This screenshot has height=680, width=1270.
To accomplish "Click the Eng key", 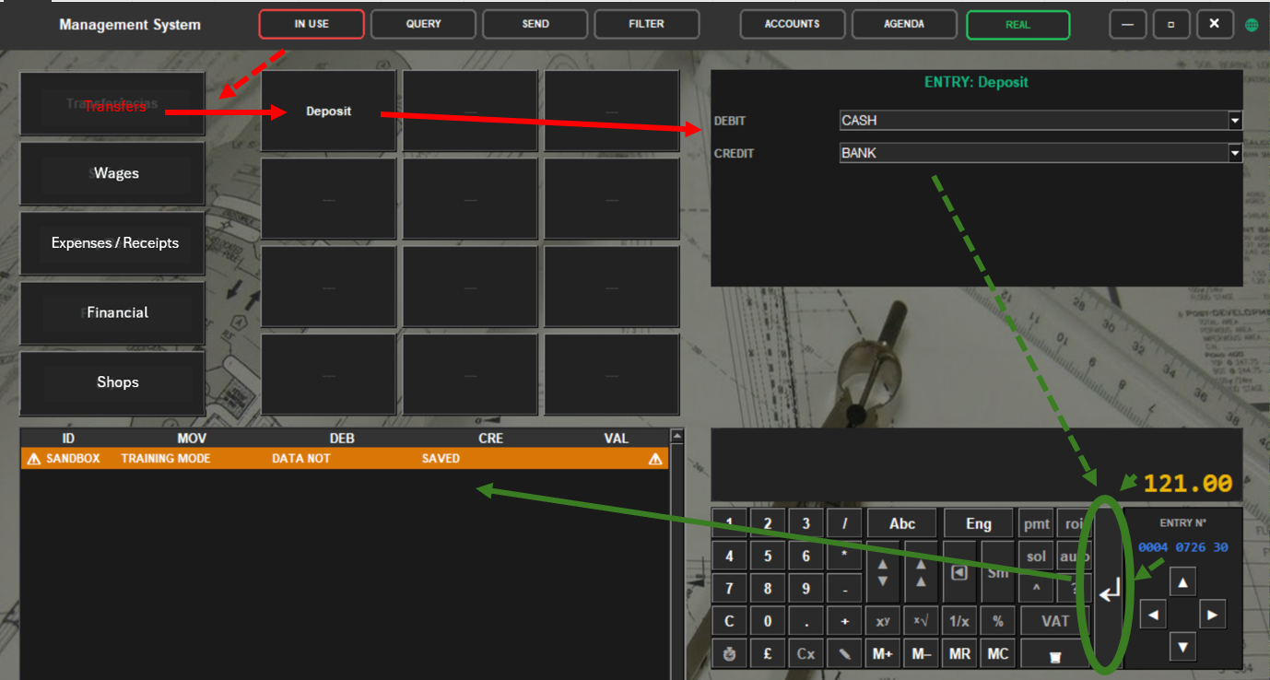I will pos(979,523).
